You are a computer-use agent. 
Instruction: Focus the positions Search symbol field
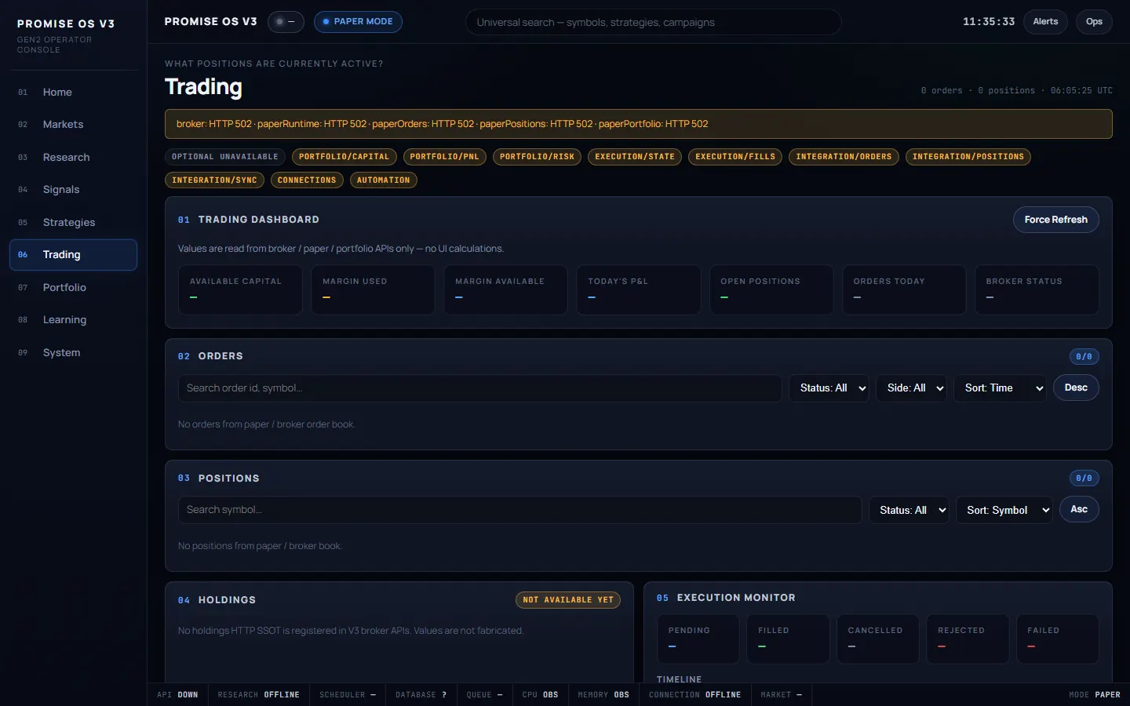click(x=519, y=510)
